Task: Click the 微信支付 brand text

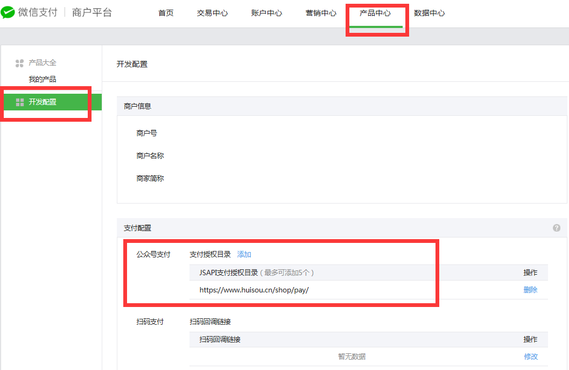Action: tap(38, 12)
